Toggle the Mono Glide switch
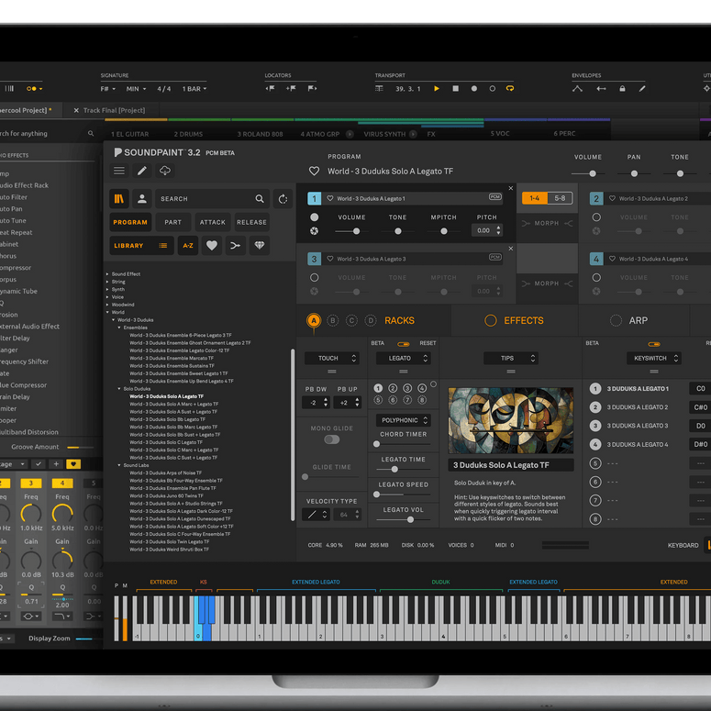The image size is (711, 711). [331, 439]
